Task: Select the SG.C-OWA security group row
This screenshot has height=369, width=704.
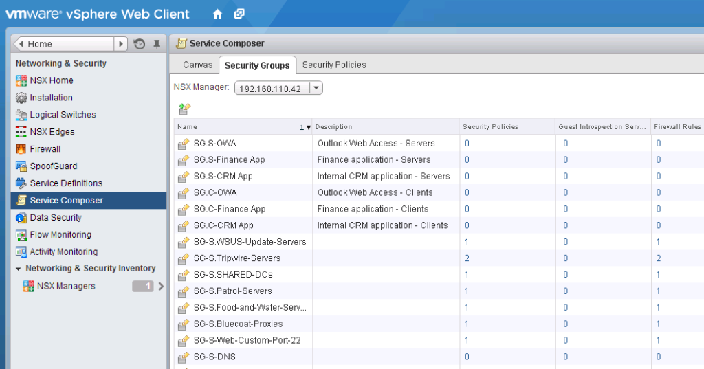Action: [x=439, y=192]
